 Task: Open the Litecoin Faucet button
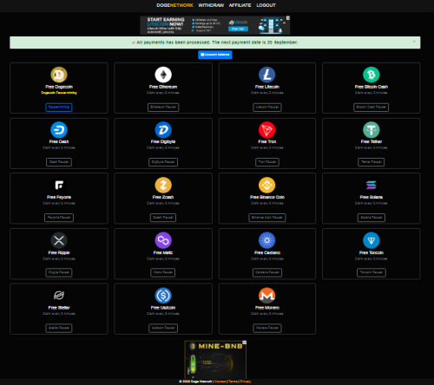[x=267, y=108]
